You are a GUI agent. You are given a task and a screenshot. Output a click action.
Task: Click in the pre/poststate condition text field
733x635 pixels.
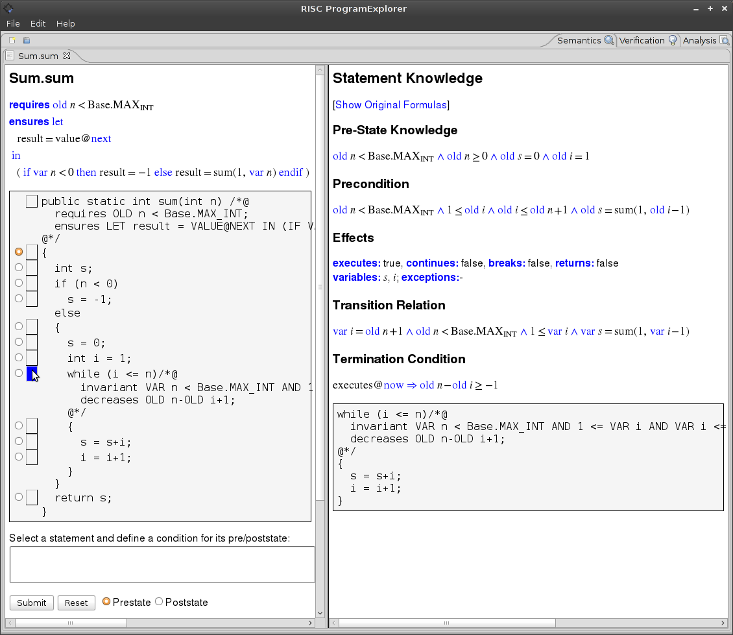click(162, 564)
